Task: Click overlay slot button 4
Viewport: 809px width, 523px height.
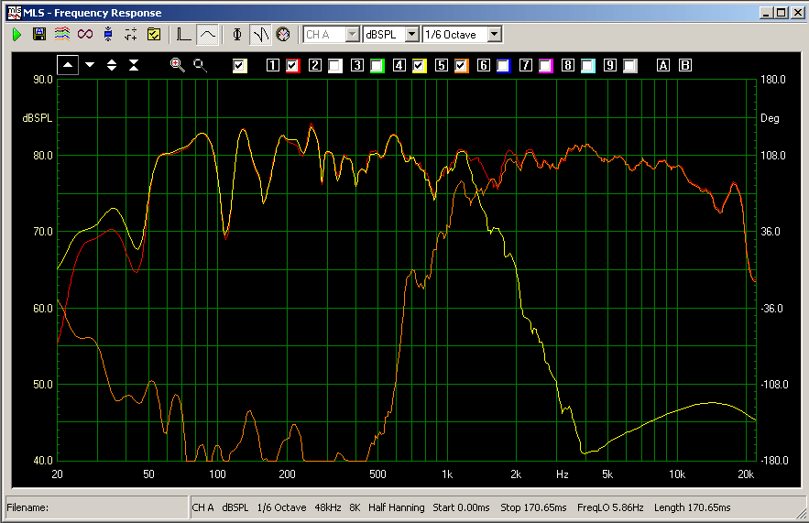Action: point(399,65)
